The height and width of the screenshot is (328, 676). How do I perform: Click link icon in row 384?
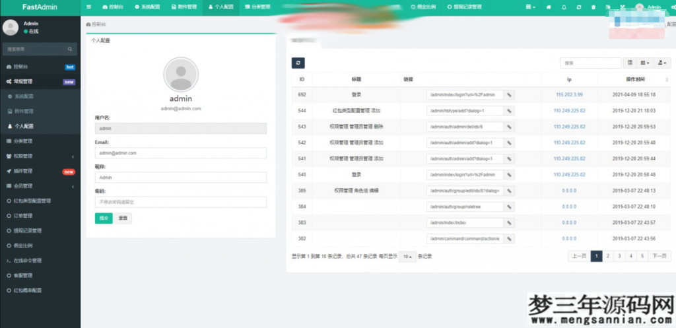tap(509, 207)
